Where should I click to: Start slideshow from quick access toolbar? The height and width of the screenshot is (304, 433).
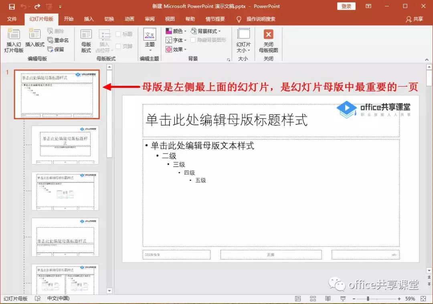[49, 6]
